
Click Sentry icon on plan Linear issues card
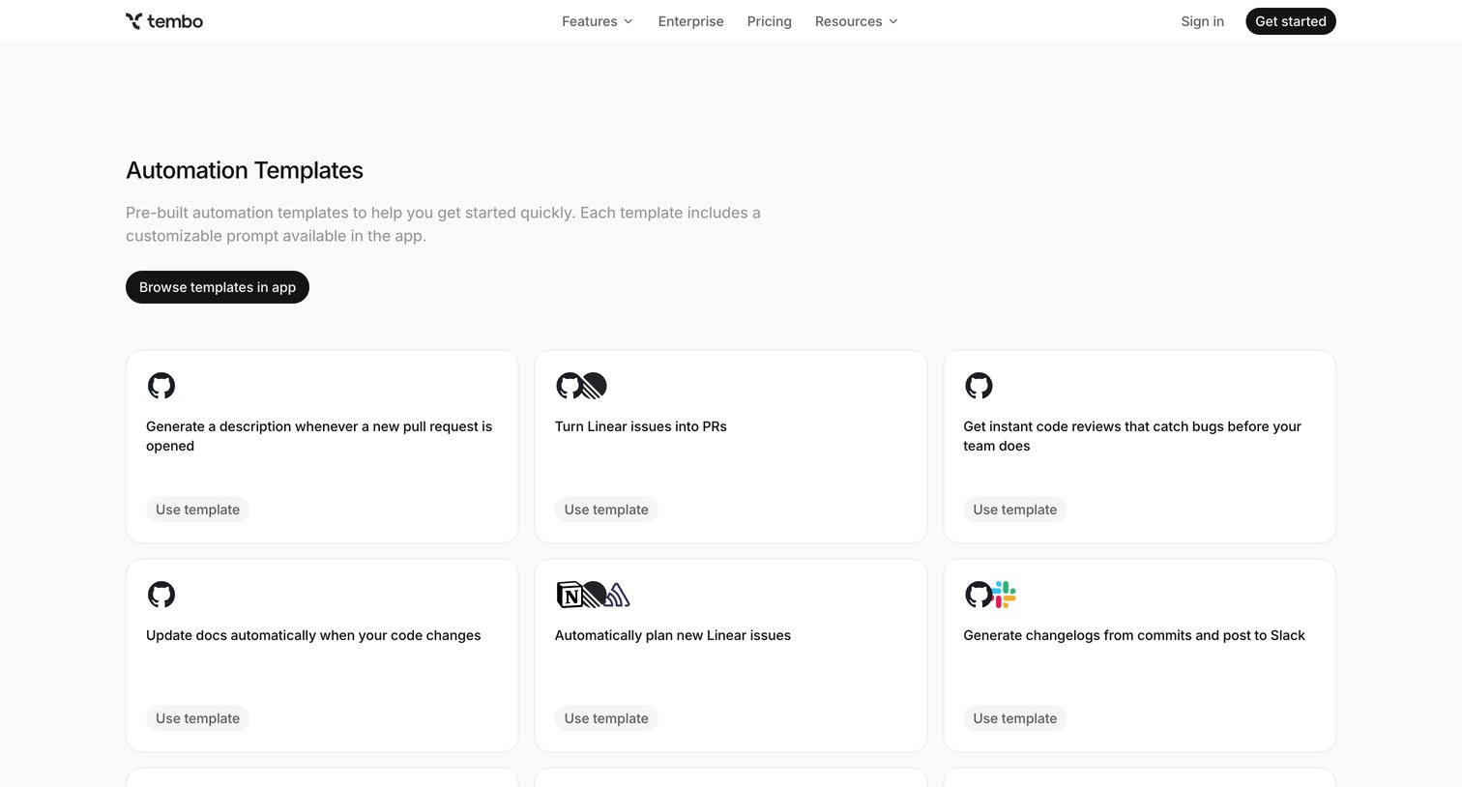tap(618, 596)
